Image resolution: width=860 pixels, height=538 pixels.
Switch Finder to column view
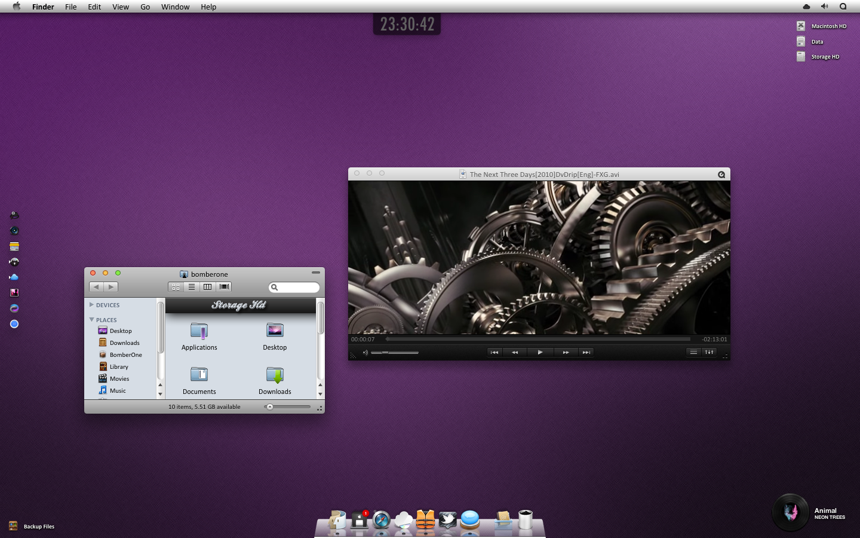coord(207,287)
